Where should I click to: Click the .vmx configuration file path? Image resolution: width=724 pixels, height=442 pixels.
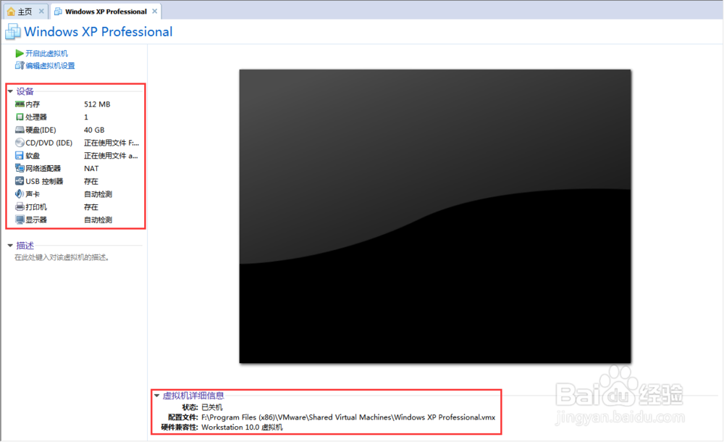348,417
